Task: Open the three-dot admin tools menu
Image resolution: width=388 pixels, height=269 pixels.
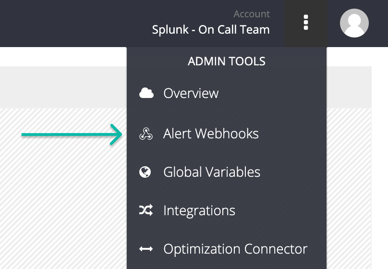Action: pyautogui.click(x=305, y=23)
